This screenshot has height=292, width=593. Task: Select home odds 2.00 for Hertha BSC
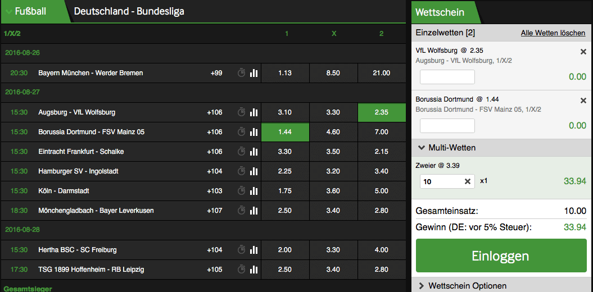[285, 250]
